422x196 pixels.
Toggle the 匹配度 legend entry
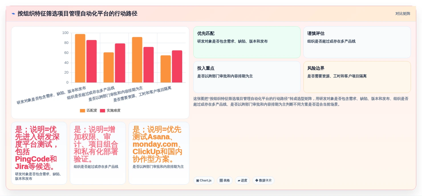[x=88, y=110]
